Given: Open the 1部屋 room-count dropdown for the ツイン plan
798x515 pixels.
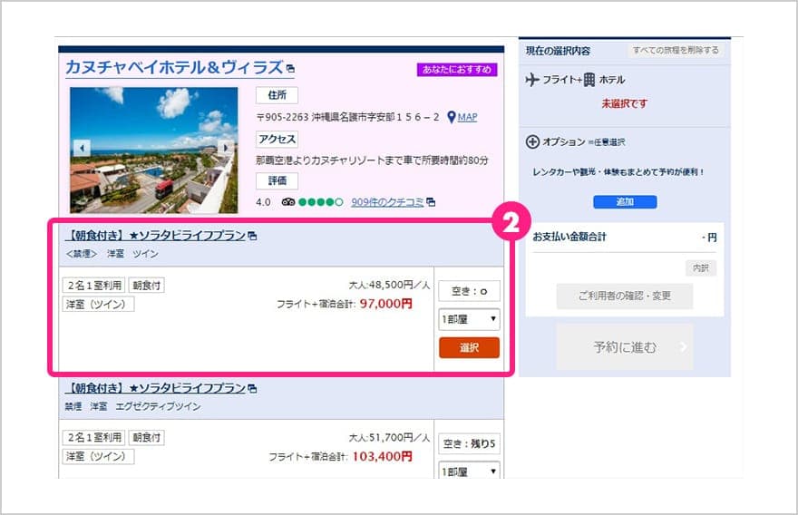Looking at the screenshot, I should (469, 319).
